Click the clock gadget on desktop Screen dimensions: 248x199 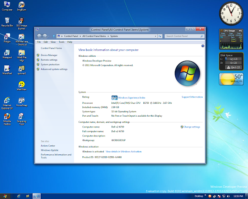click(x=231, y=14)
